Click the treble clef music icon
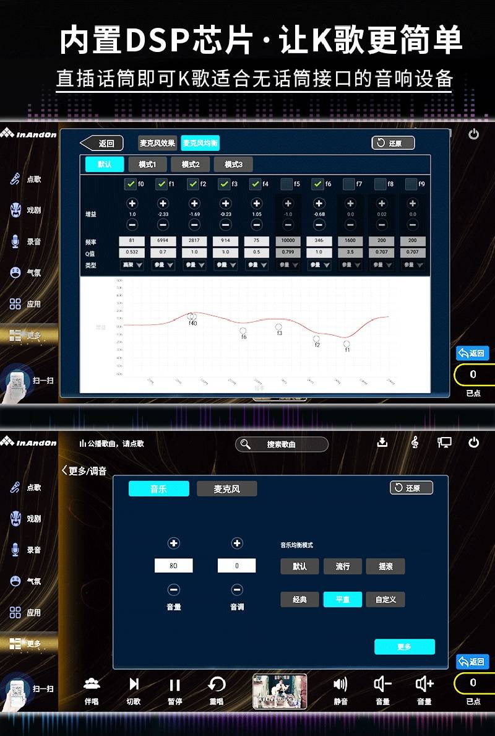495x736 pixels. coord(415,442)
